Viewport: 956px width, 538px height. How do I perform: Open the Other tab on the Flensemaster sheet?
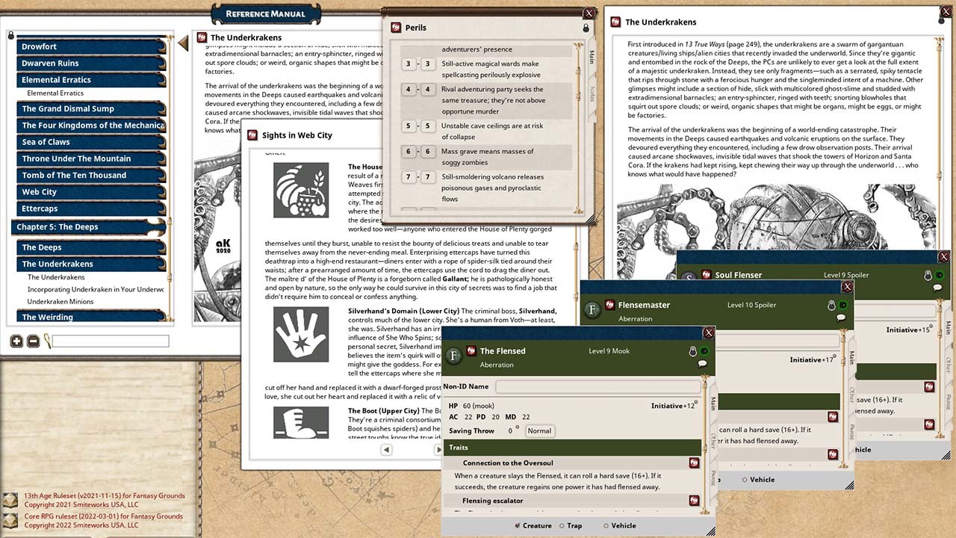tap(851, 395)
